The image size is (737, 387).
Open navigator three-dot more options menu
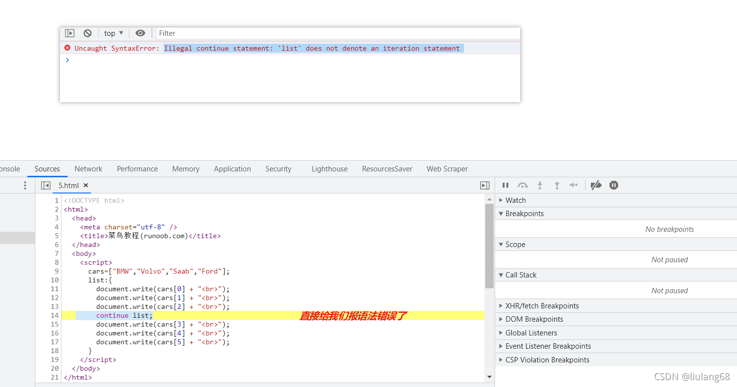point(25,185)
